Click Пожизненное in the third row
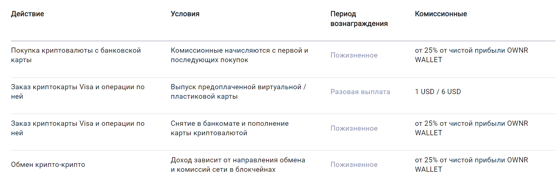The height and width of the screenshot is (194, 557). coord(354,129)
